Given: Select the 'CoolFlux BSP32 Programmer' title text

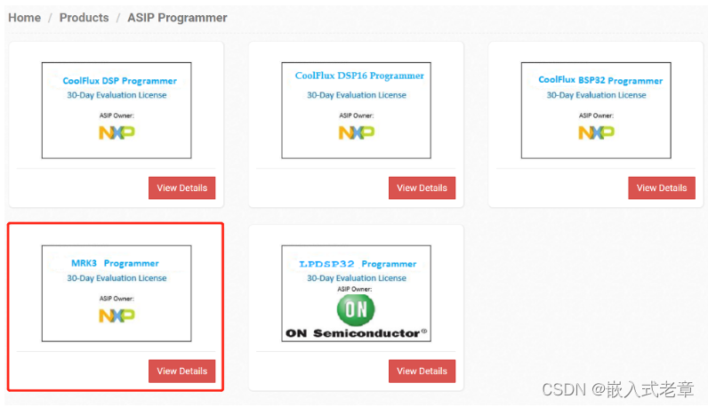Looking at the screenshot, I should [x=600, y=80].
